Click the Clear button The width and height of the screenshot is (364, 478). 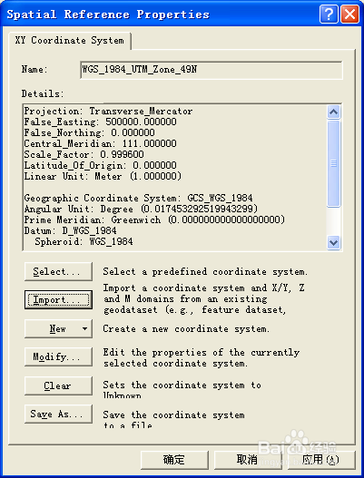point(58,385)
